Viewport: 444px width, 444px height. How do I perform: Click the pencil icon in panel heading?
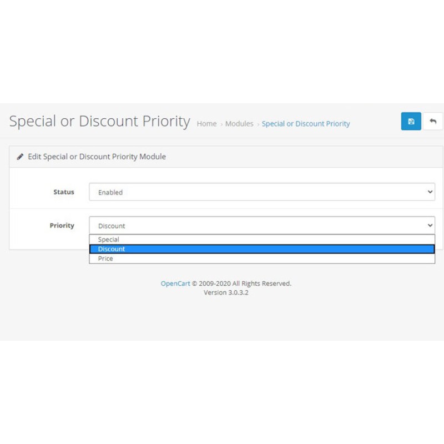click(x=21, y=157)
